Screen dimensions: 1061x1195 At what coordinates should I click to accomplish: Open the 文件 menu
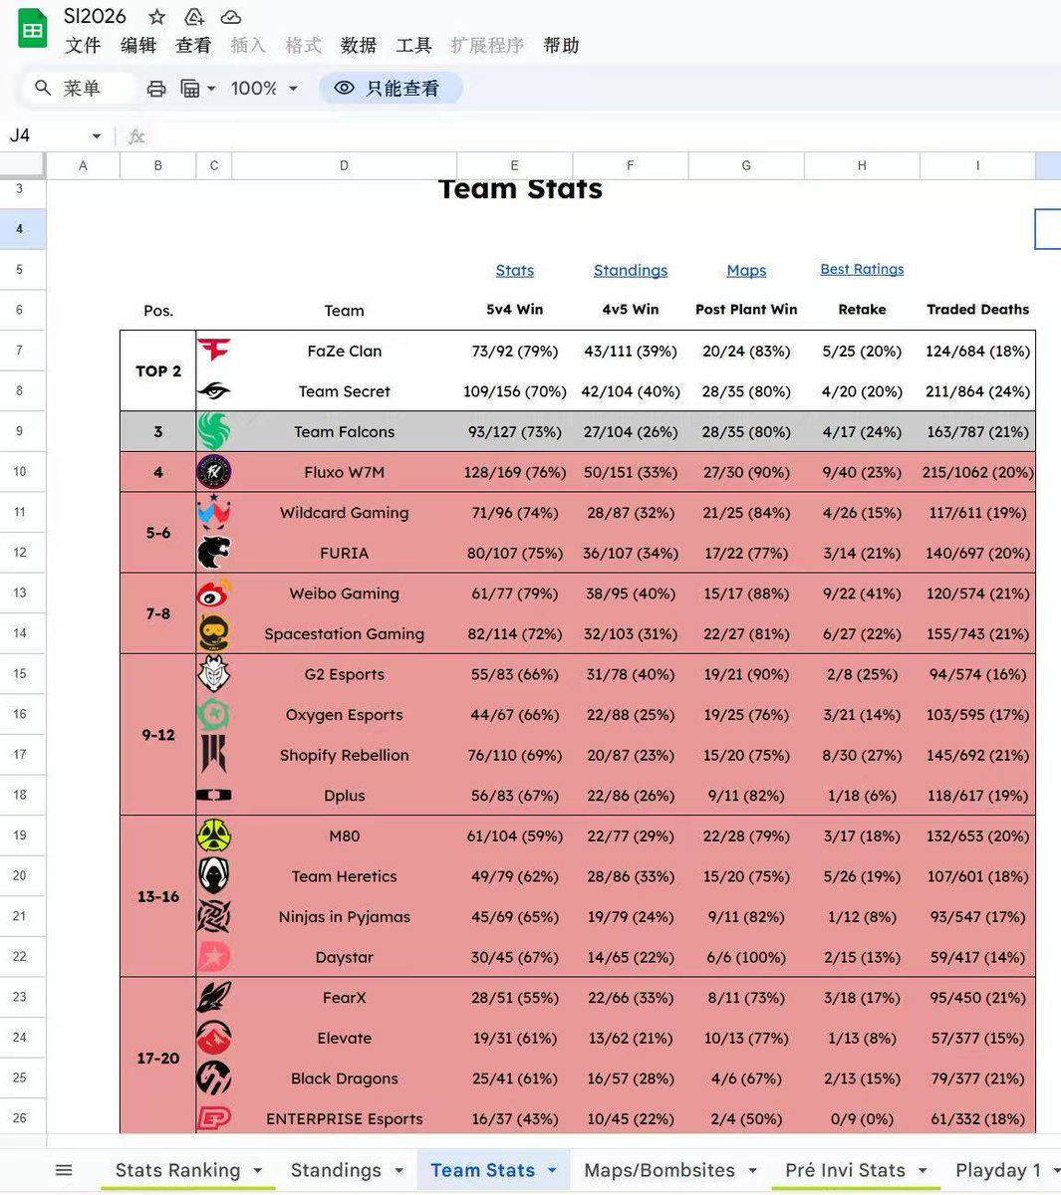83,46
